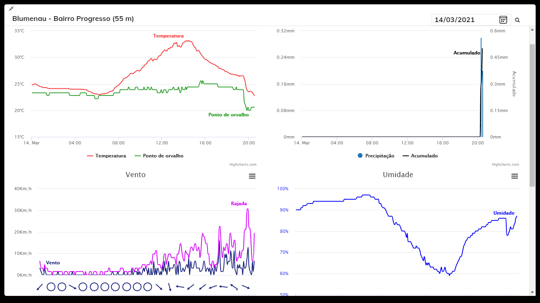Open Highcharts.com link under temperature chart
The image size is (540, 303).
tap(243, 165)
